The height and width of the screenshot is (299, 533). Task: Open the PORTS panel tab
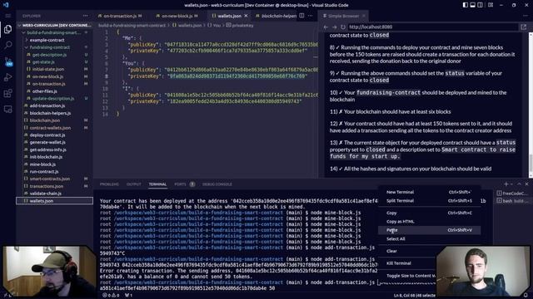tap(180, 184)
